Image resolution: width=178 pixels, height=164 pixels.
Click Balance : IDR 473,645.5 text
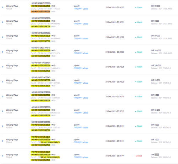(161, 83)
